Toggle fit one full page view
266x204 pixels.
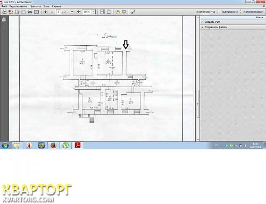(109, 12)
